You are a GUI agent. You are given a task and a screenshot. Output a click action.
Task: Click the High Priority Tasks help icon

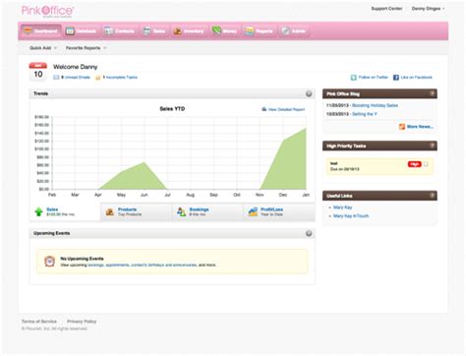pyautogui.click(x=433, y=146)
